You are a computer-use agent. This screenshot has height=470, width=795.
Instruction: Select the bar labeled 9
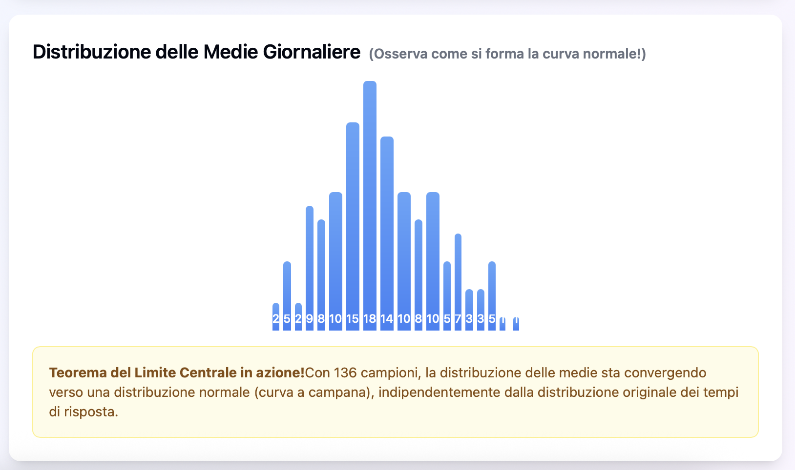(x=310, y=268)
